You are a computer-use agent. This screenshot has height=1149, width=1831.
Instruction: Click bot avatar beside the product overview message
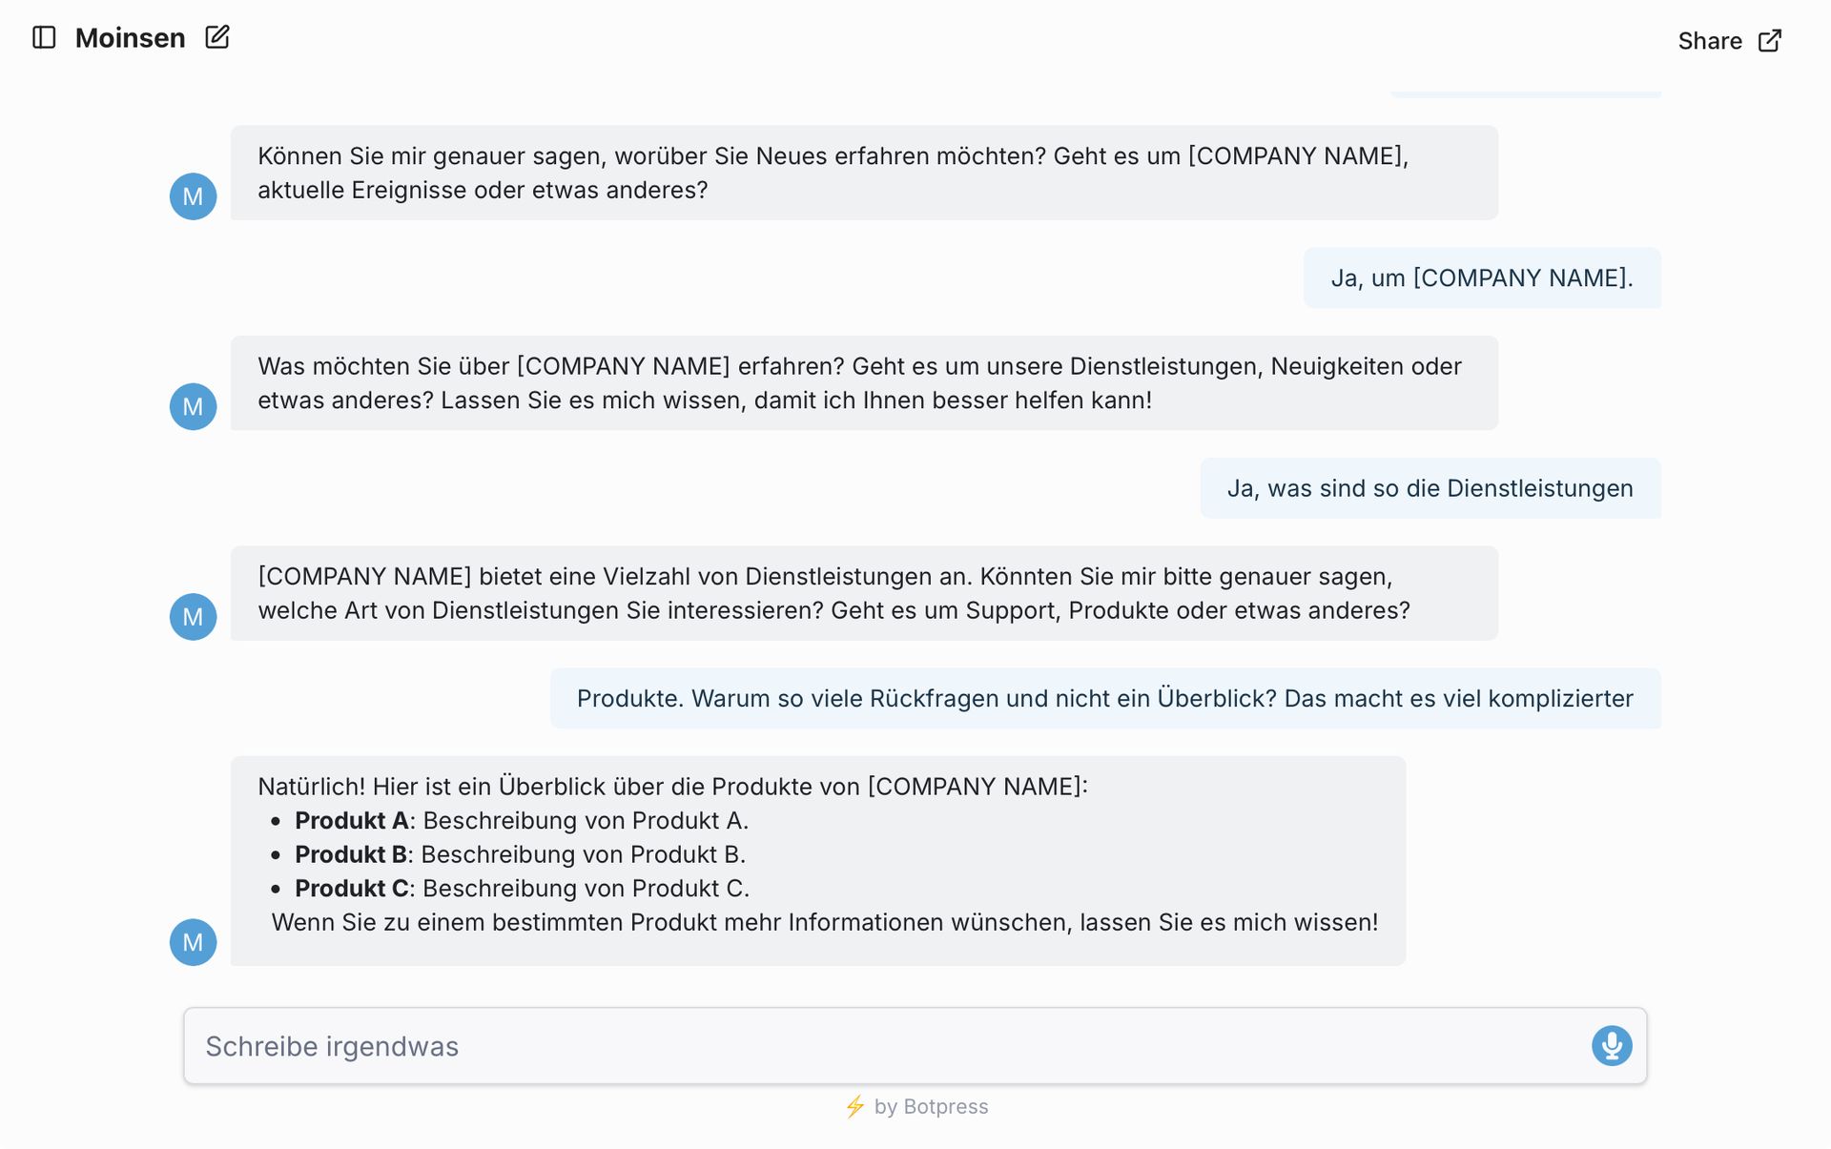[x=193, y=942]
